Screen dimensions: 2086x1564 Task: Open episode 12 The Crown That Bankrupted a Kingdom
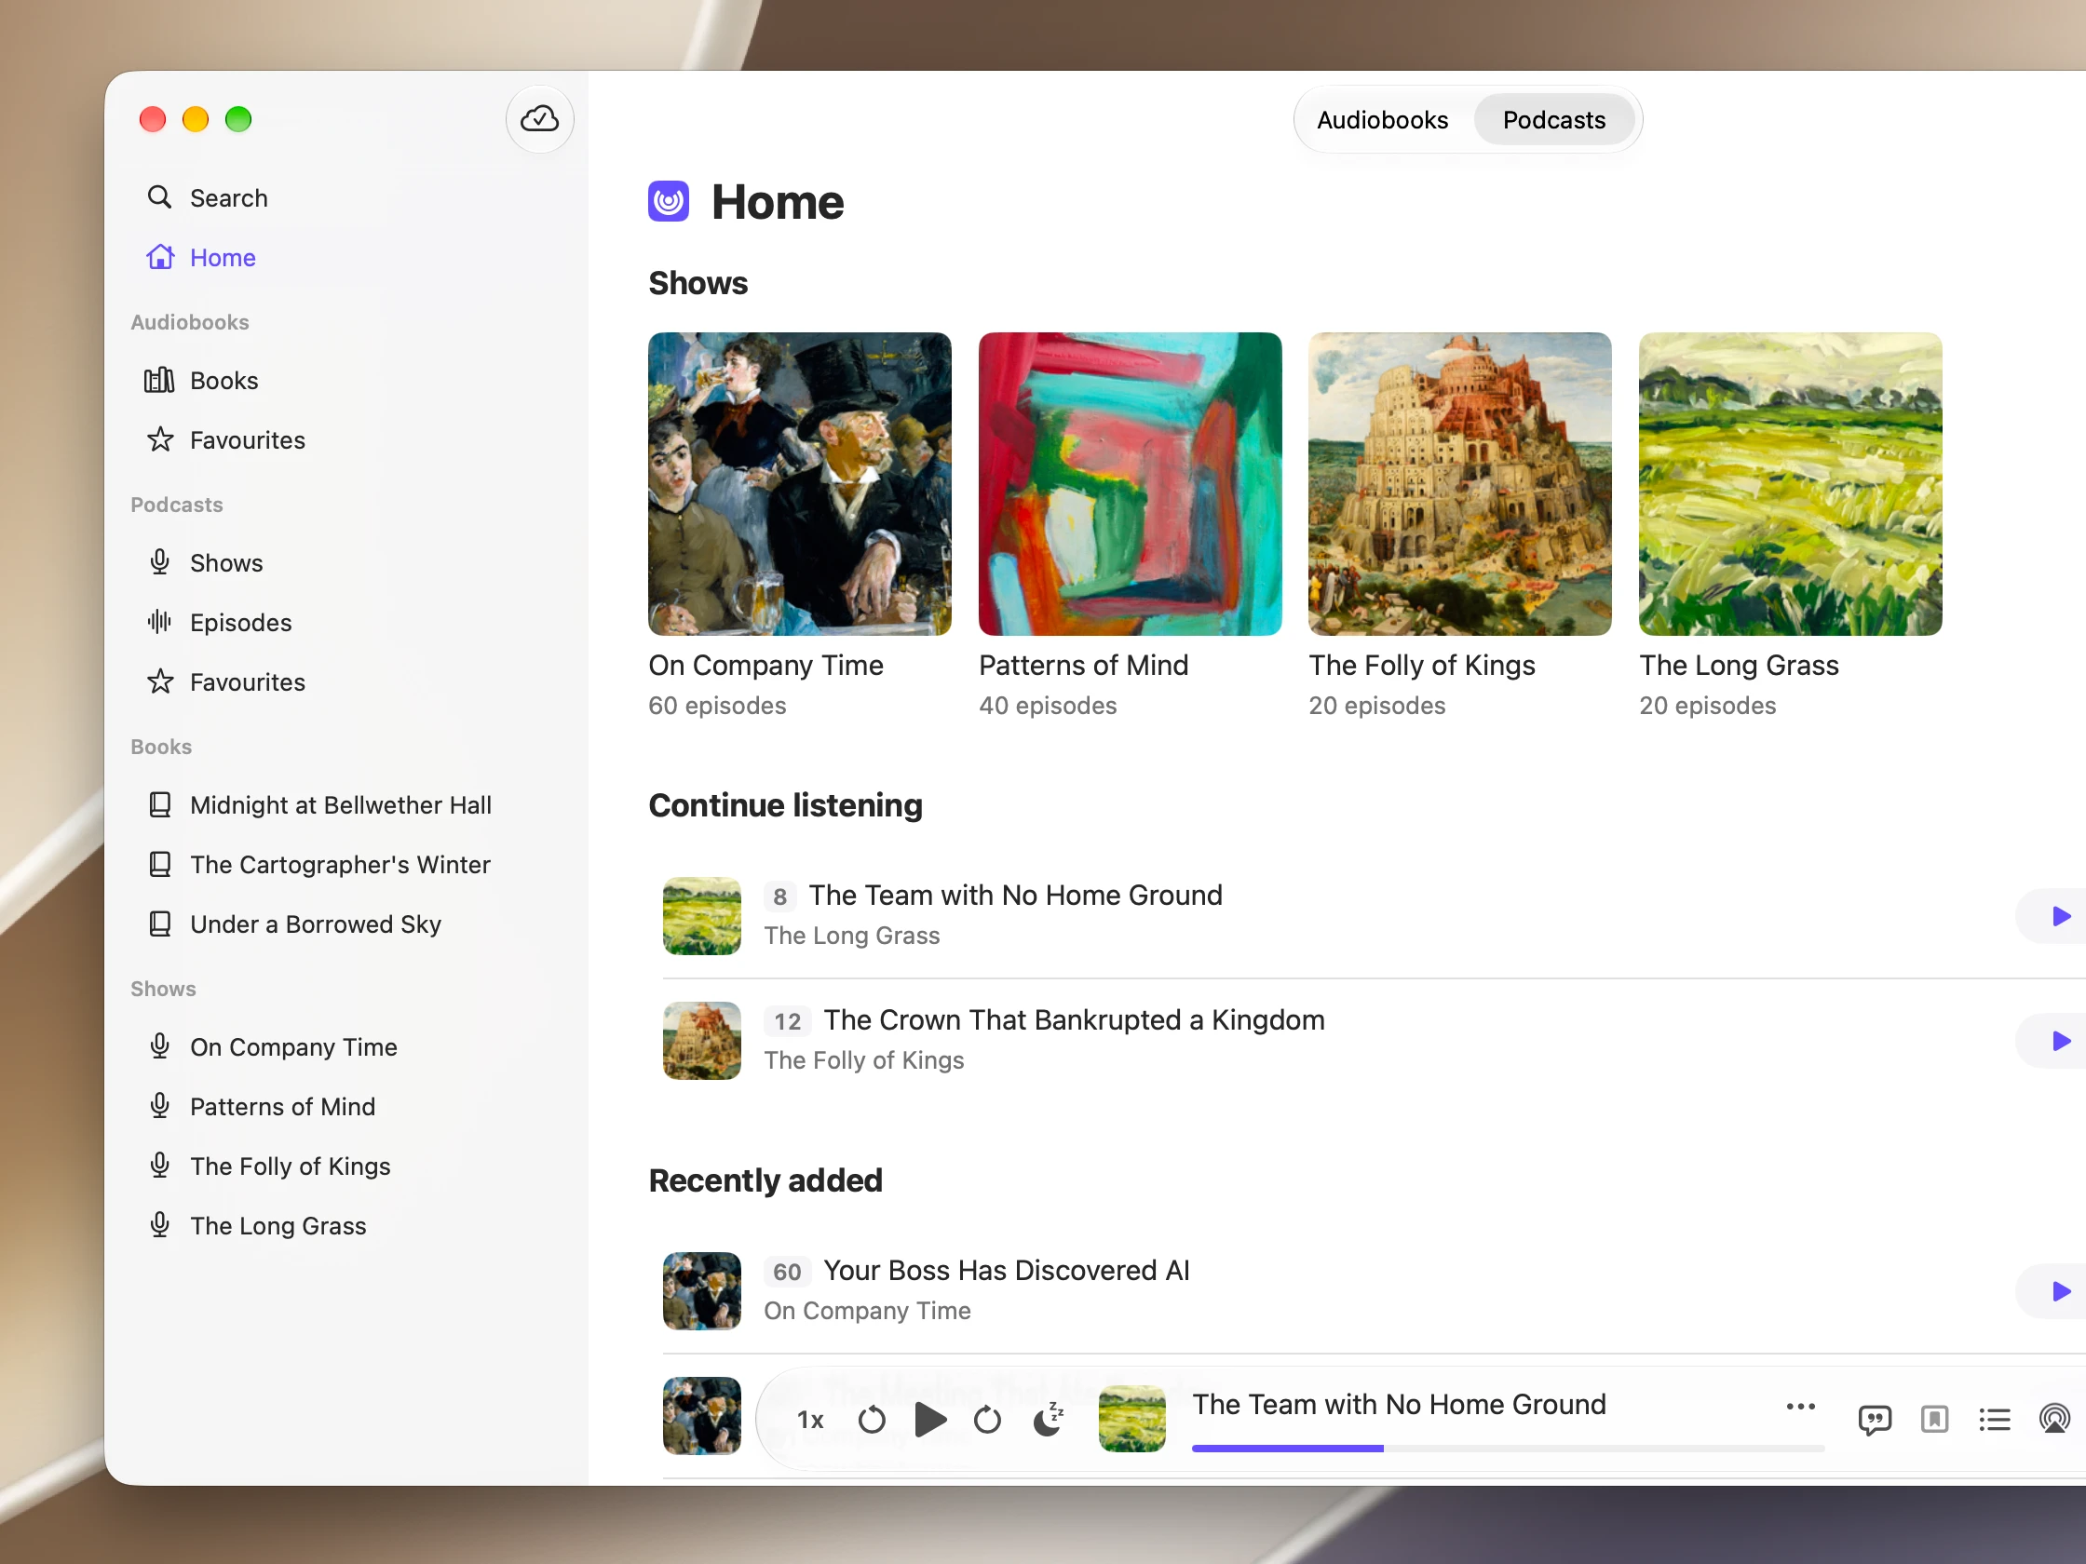1374,1041
